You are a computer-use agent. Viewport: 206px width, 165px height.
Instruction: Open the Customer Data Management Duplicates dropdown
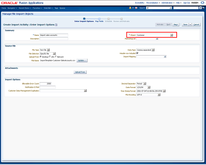[x=85, y=91]
